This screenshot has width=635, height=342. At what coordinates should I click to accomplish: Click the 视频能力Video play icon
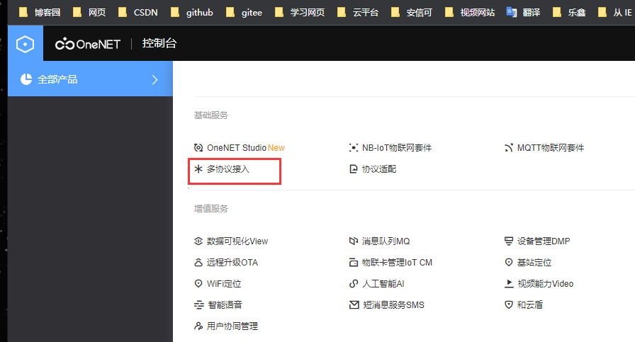[x=509, y=284]
